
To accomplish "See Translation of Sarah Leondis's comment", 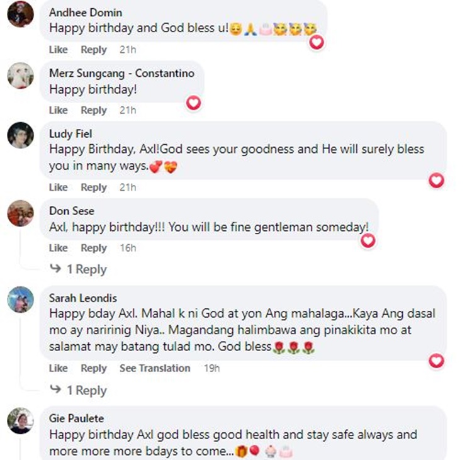I will [x=155, y=368].
